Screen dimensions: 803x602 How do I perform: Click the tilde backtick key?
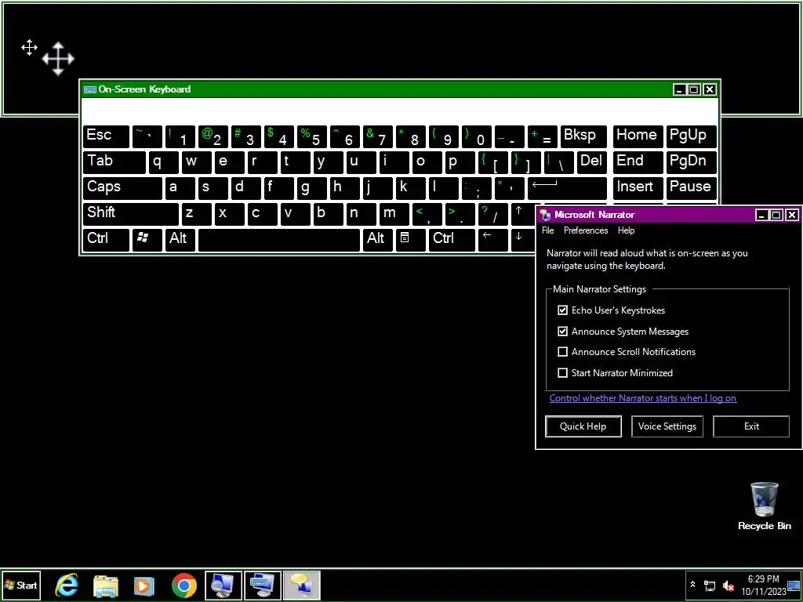tap(147, 136)
